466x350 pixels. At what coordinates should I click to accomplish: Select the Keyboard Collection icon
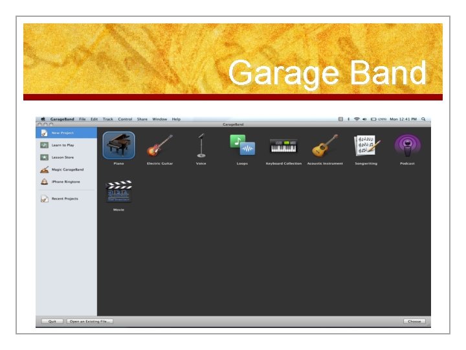283,146
